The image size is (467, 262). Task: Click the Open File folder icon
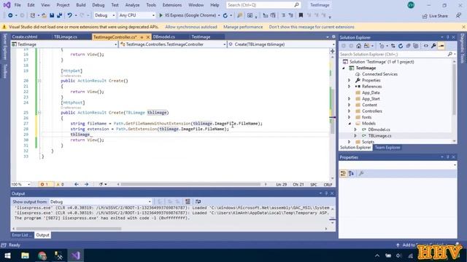[x=44, y=15]
